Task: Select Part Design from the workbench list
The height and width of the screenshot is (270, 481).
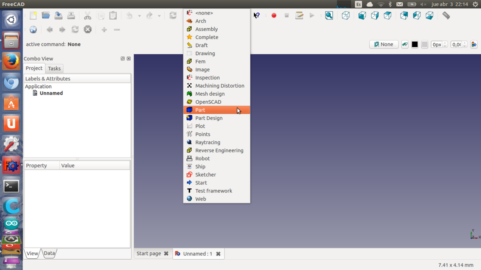Action: click(x=208, y=118)
